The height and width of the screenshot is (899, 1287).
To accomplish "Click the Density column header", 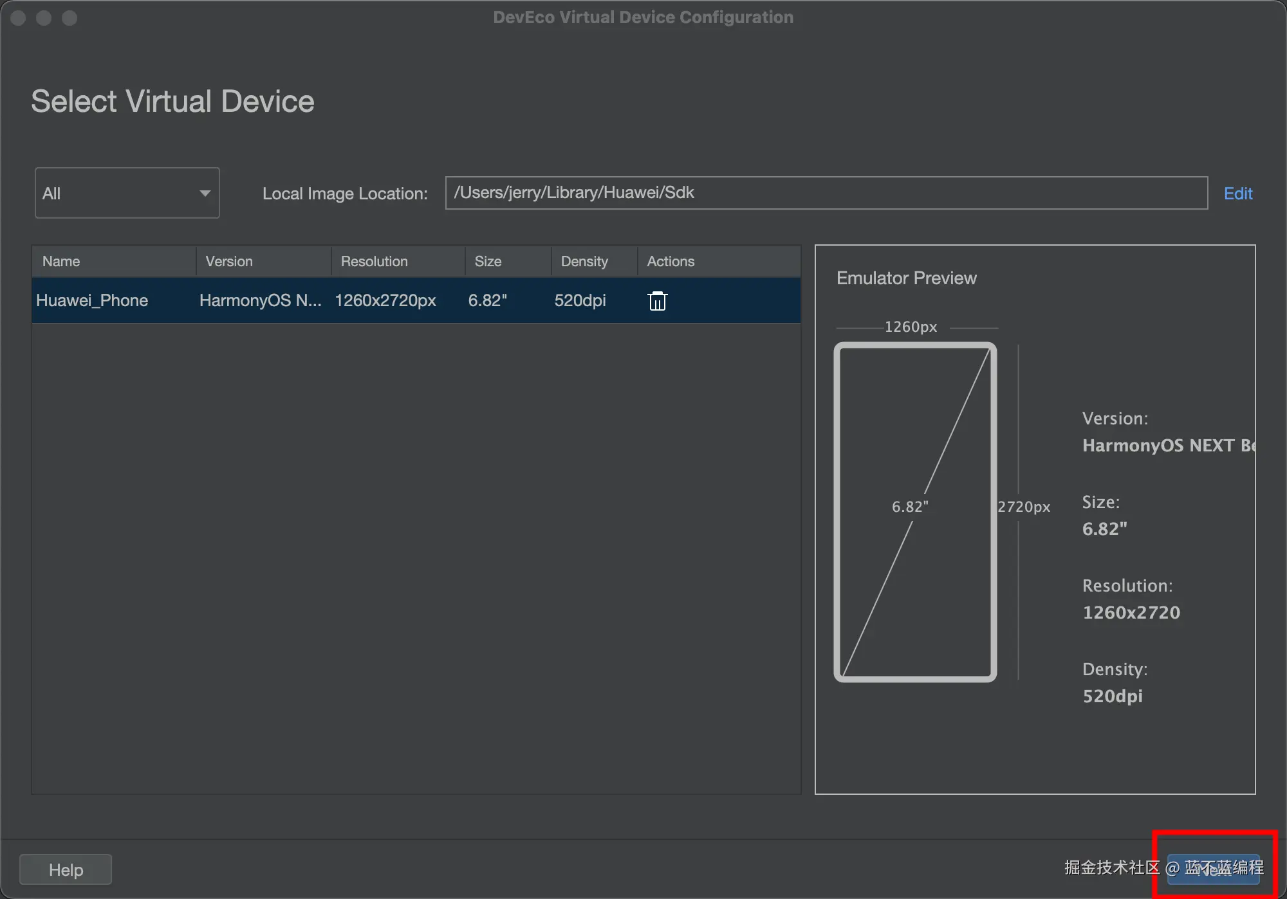I will pyautogui.click(x=584, y=261).
